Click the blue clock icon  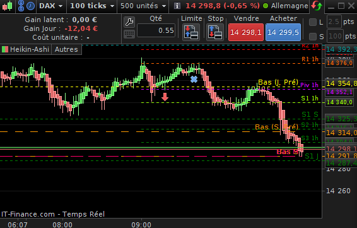tap(30, 6)
